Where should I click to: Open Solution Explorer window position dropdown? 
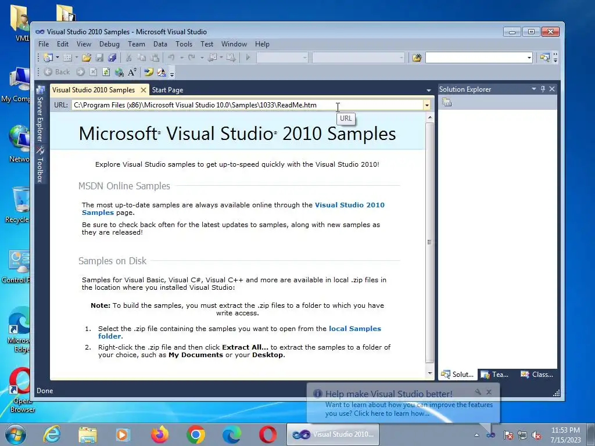coord(534,89)
